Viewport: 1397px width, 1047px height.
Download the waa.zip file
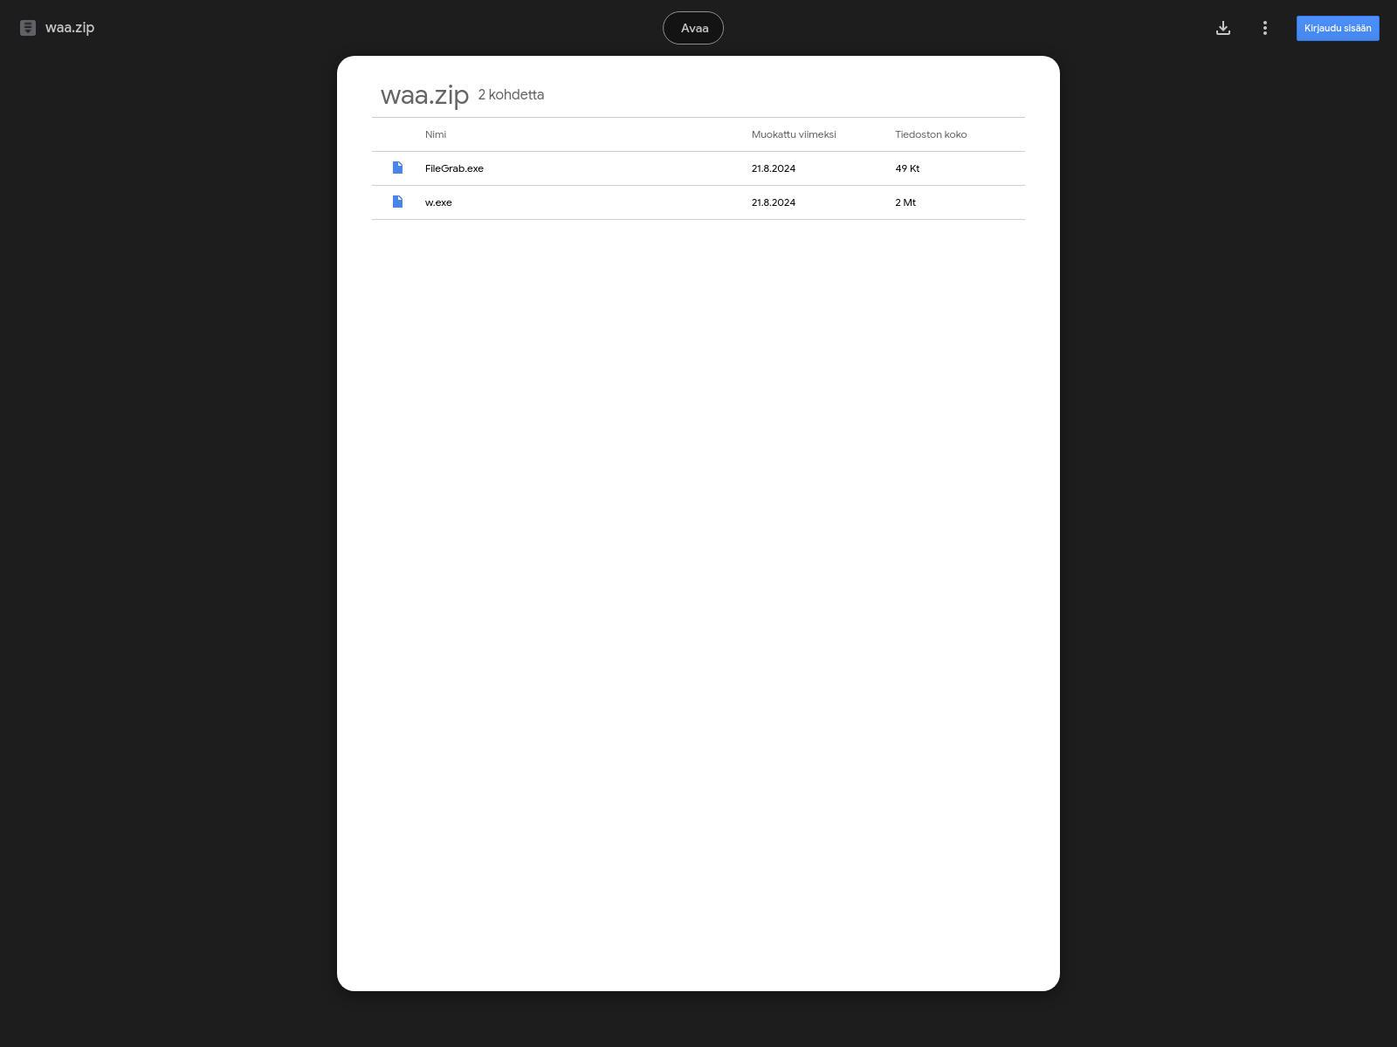(1223, 28)
